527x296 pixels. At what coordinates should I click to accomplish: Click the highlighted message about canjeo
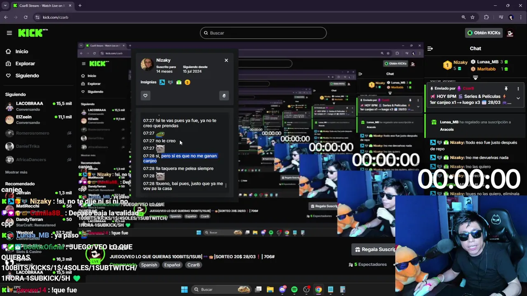click(x=180, y=158)
